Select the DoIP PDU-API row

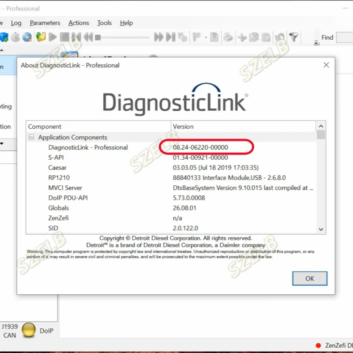171,198
